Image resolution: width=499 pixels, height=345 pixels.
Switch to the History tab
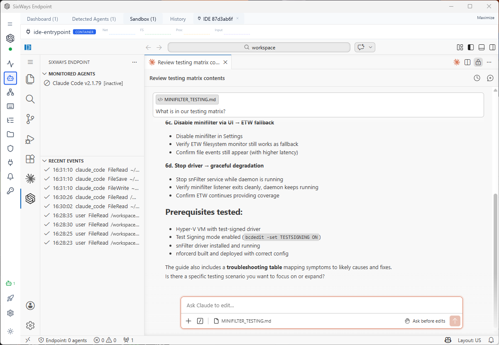click(x=178, y=19)
